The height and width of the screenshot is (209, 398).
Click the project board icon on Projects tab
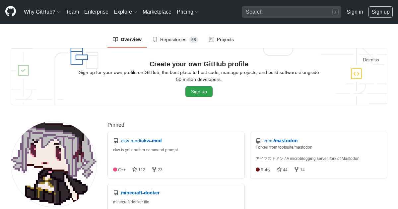point(212,39)
